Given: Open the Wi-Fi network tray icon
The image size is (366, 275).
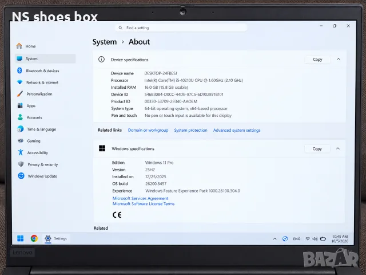Looking at the screenshot, I should tap(308, 239).
